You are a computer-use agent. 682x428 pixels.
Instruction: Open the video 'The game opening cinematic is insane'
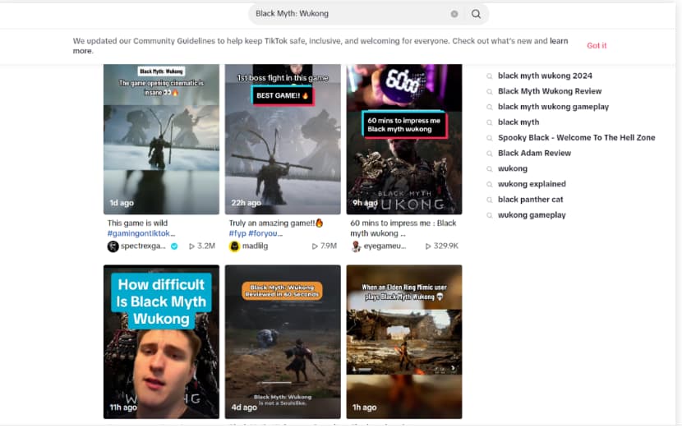[161, 139]
